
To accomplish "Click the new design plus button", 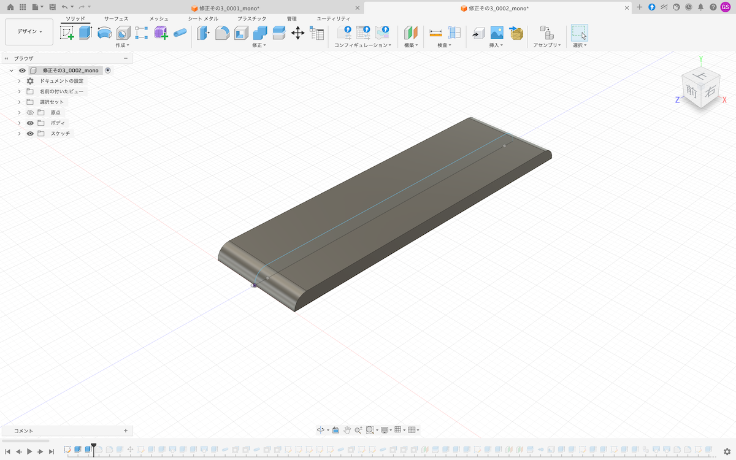I will (x=640, y=7).
